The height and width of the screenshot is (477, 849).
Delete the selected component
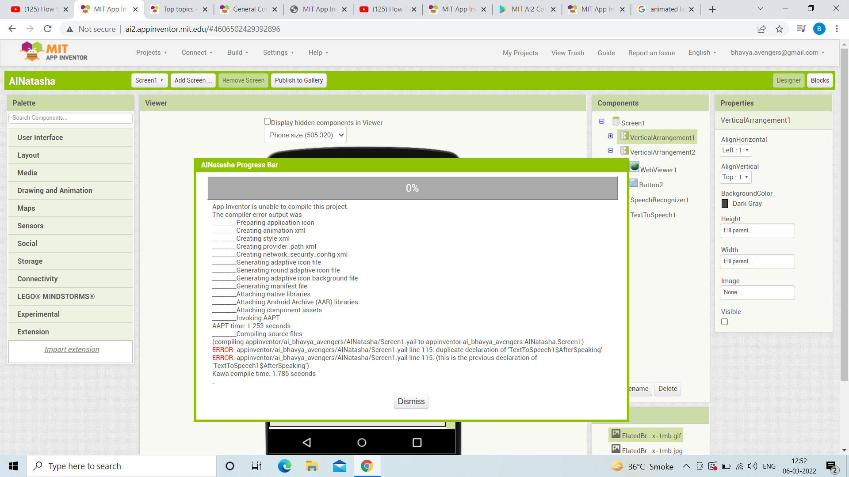(x=668, y=389)
